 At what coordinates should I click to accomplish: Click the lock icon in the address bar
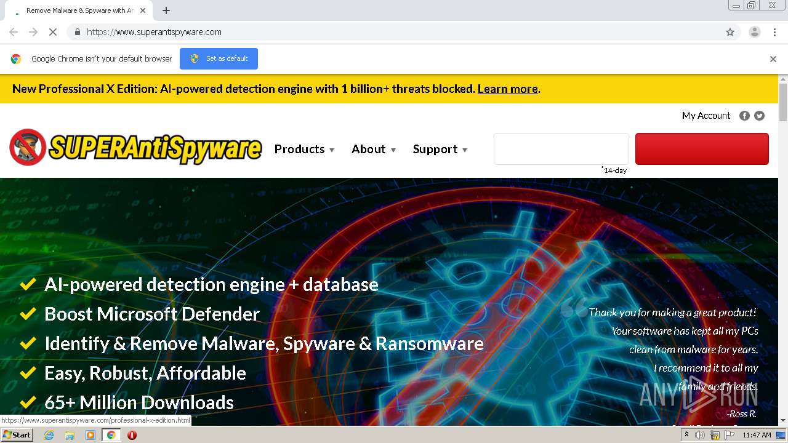[77, 32]
